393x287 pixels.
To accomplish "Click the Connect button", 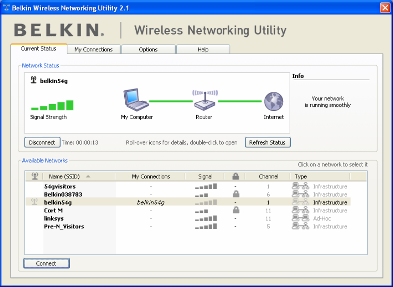I will (46, 263).
